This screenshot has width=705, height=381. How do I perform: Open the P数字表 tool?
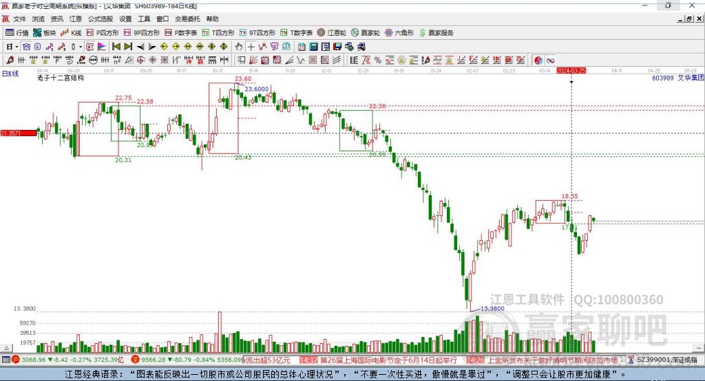point(181,33)
